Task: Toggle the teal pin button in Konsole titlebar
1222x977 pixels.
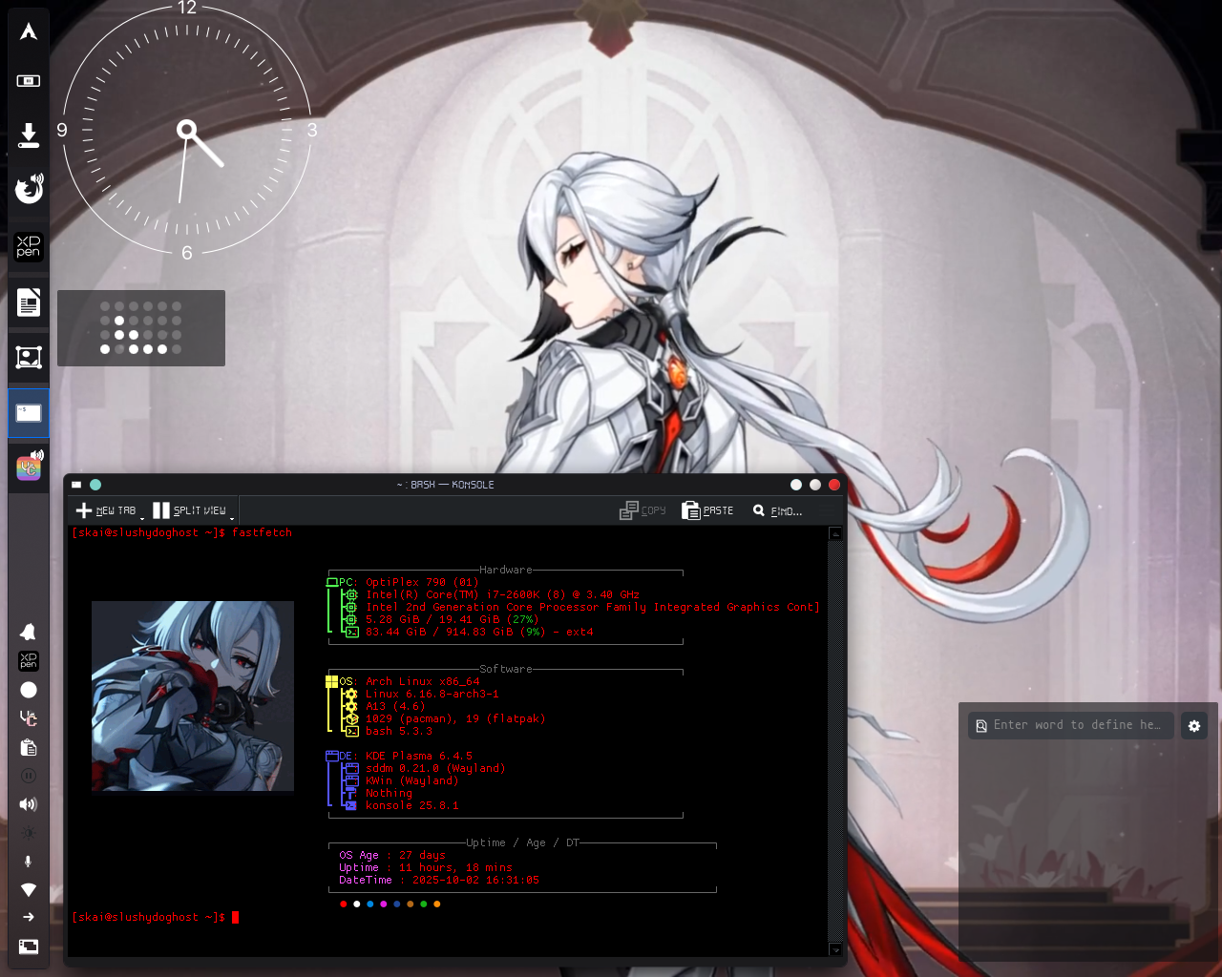Action: (95, 485)
